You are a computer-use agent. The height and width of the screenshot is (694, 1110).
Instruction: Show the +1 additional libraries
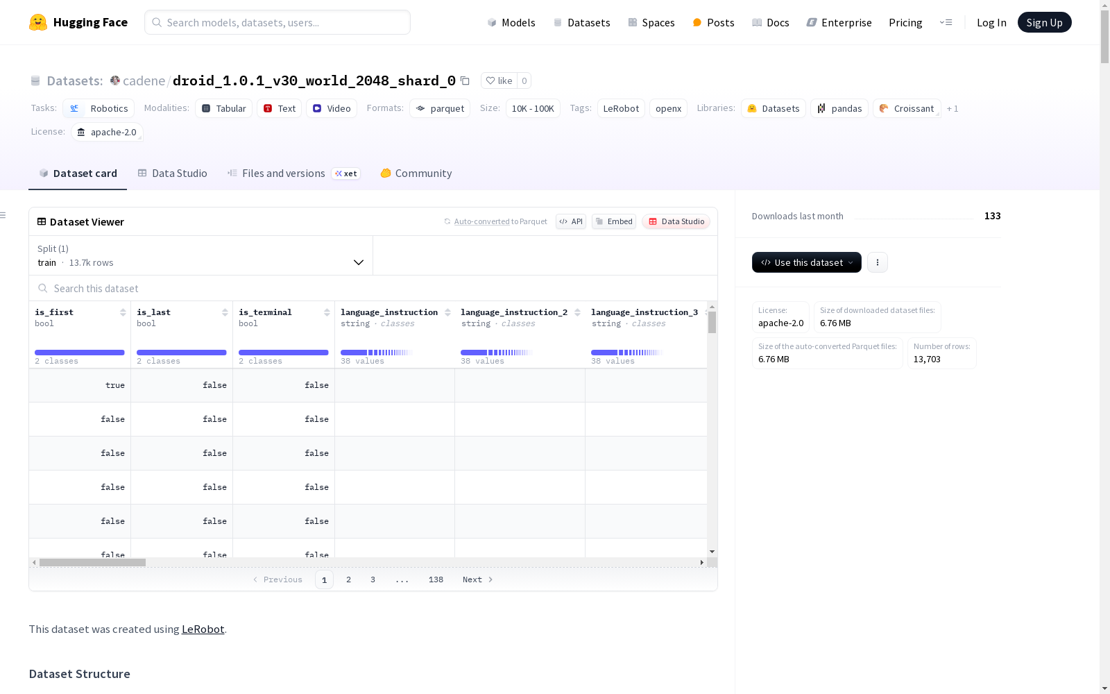953,108
